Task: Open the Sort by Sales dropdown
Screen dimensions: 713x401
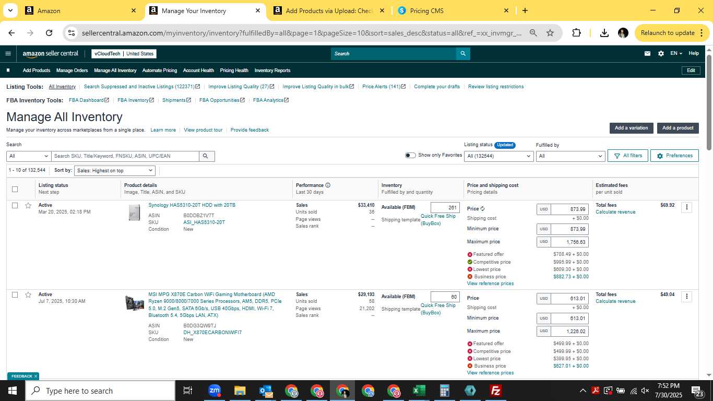Action: [115, 170]
